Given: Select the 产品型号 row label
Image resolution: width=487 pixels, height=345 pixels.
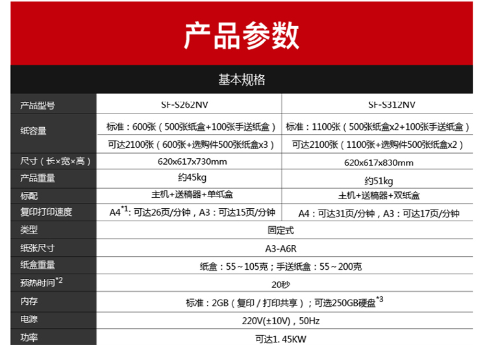Looking at the screenshot, I should (38, 105).
